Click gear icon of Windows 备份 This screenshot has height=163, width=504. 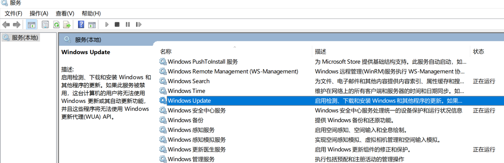coord(163,120)
